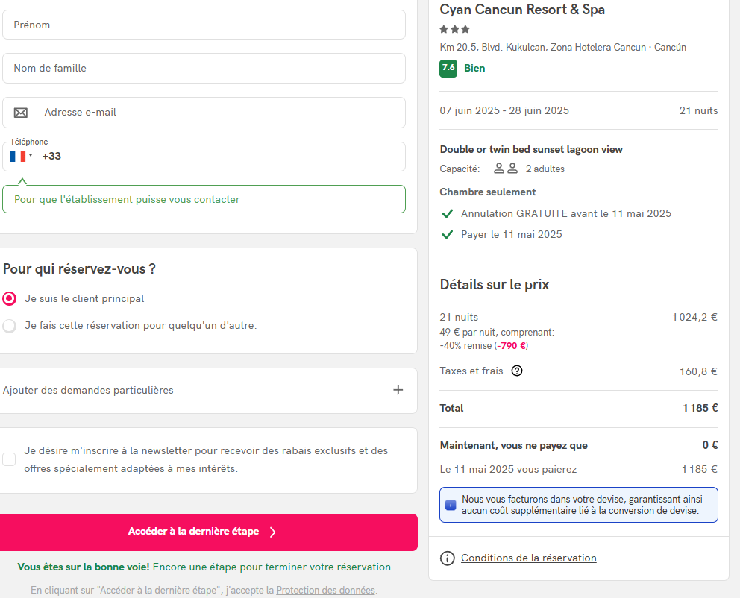740x598 pixels.
Task: Click the envelope icon in email field
Action: point(21,113)
